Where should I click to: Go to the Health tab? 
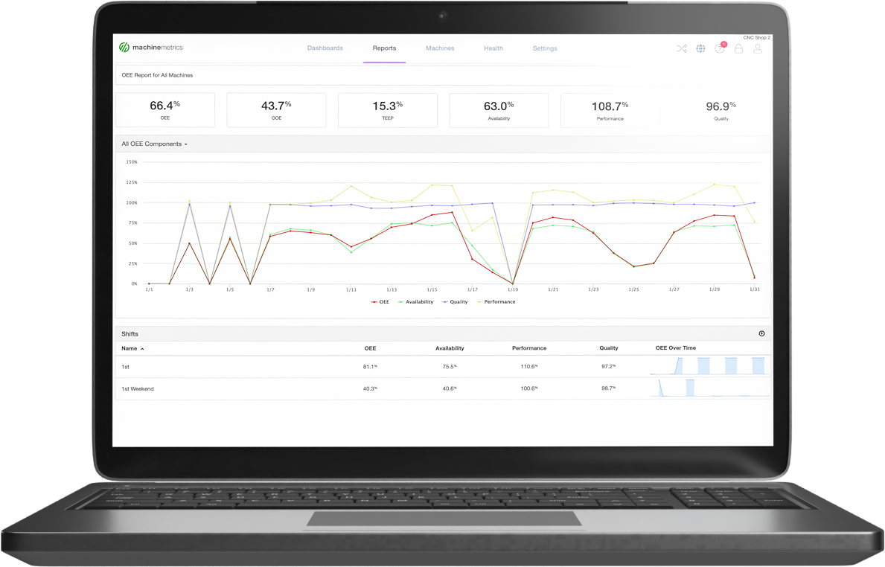(x=493, y=48)
